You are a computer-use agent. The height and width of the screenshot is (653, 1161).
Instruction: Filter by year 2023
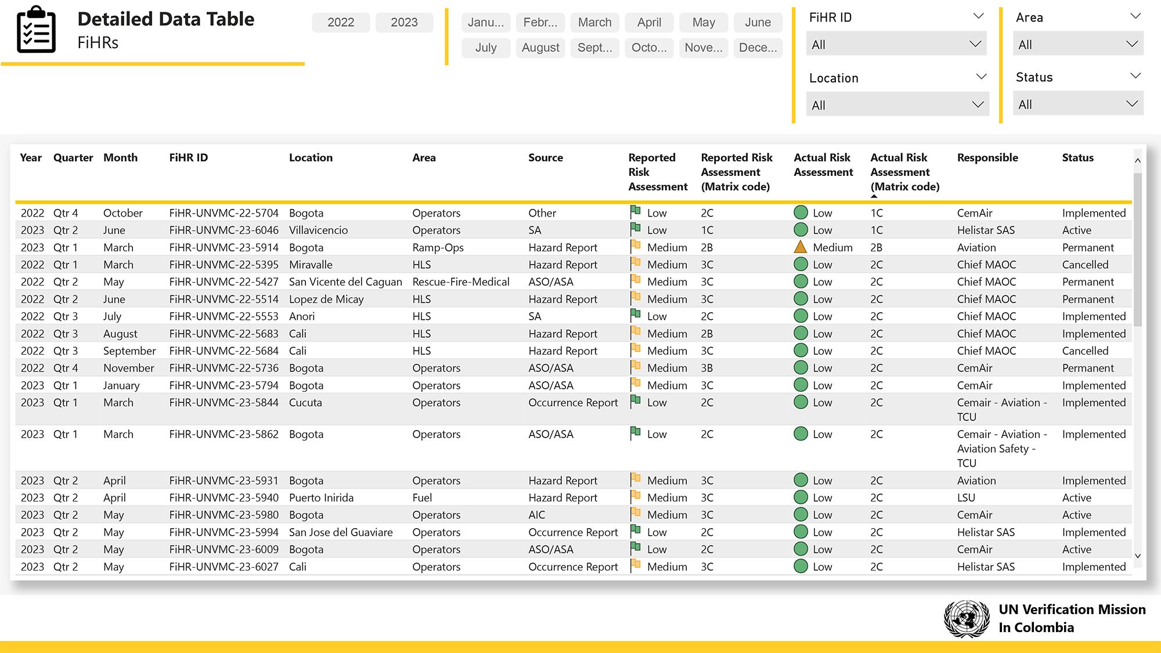coord(404,22)
